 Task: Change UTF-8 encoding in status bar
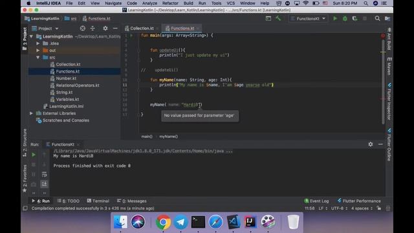point(339,208)
